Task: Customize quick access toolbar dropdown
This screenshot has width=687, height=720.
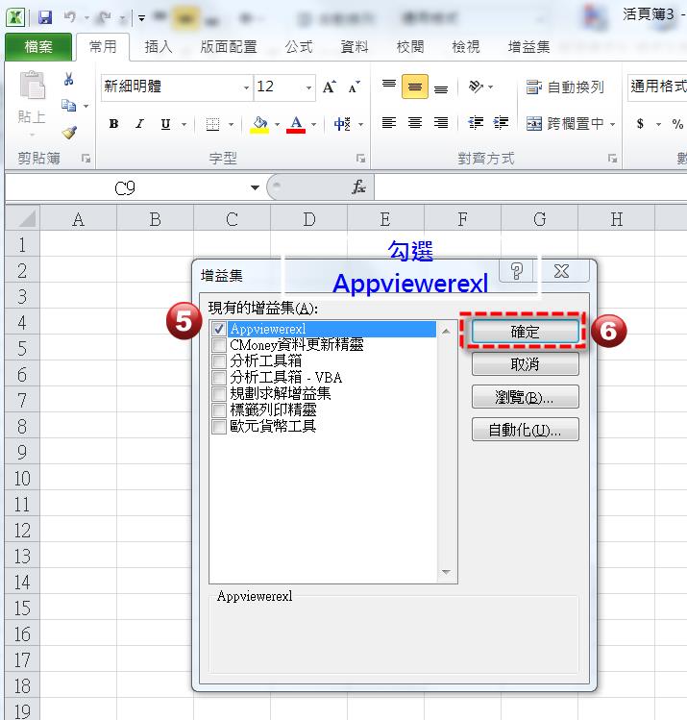Action: pyautogui.click(x=142, y=18)
